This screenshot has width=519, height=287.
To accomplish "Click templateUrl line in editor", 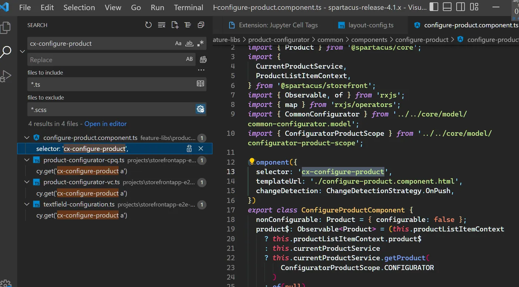I will tap(360, 181).
